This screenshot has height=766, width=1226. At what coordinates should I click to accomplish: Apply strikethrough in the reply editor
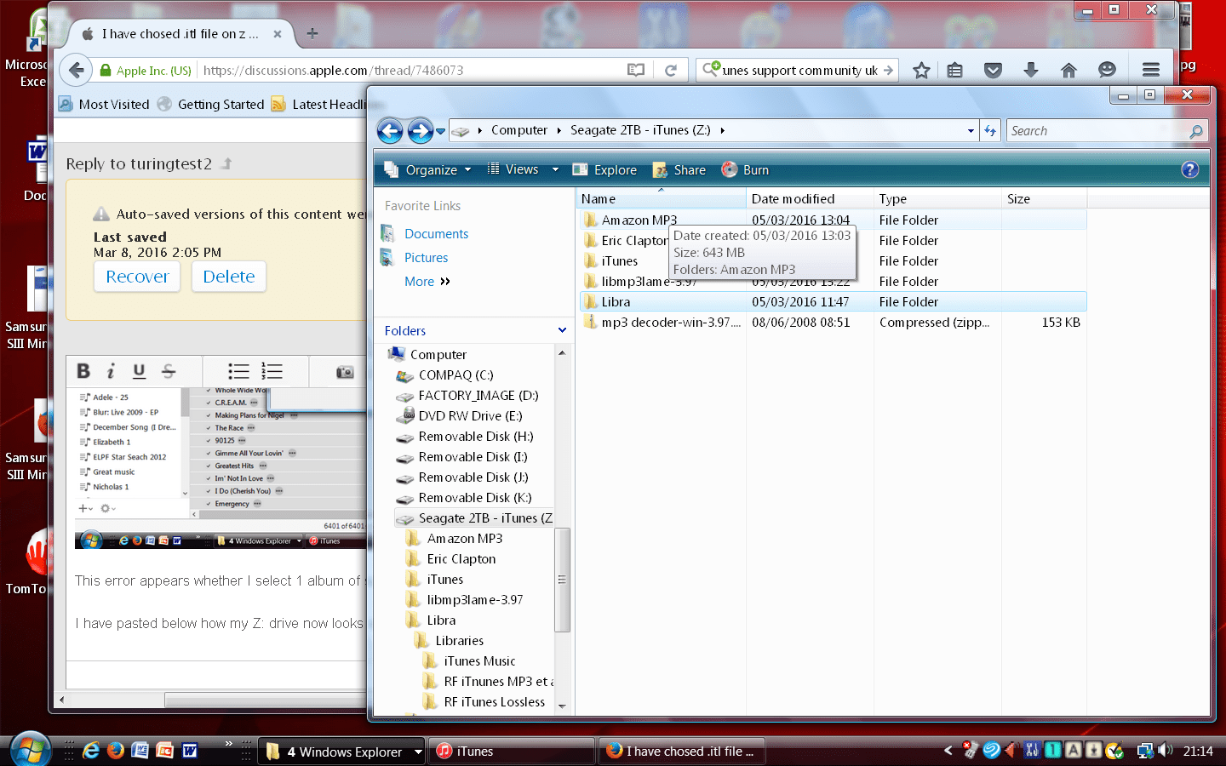[169, 371]
